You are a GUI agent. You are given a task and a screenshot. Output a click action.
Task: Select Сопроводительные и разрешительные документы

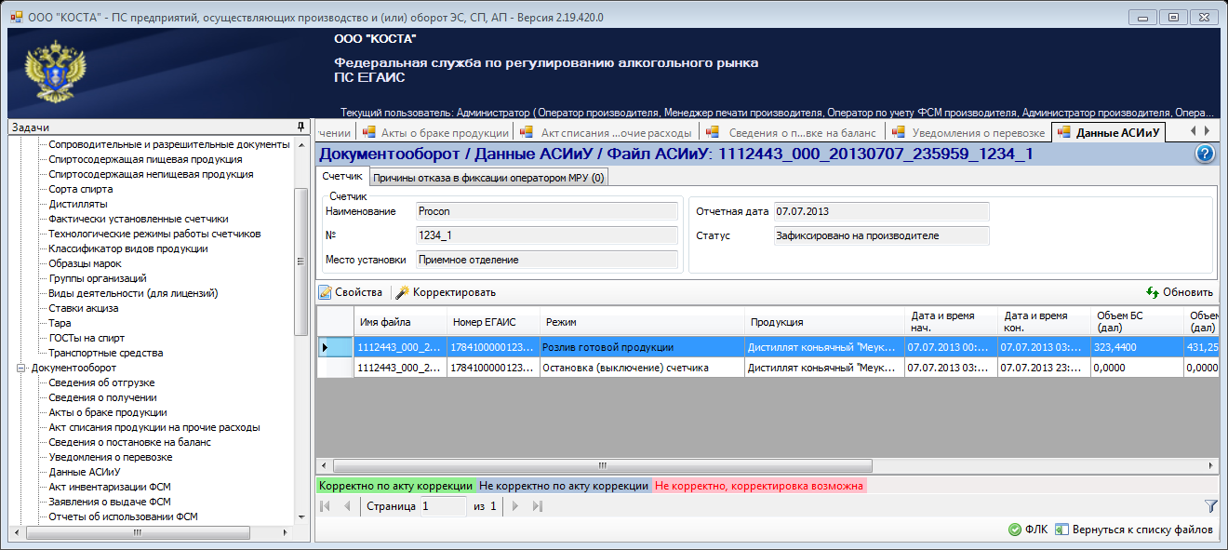coord(169,144)
